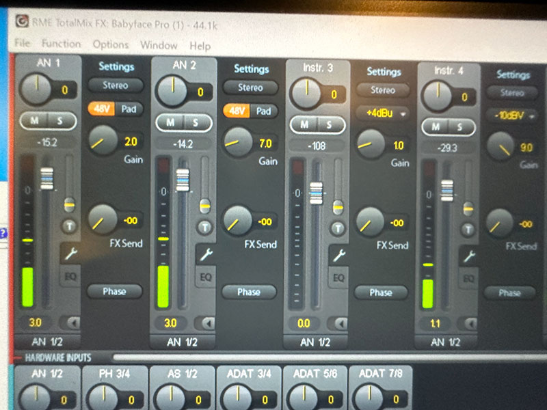This screenshot has height=410, width=547.
Task: Open the +4dBu level dropdown on Instr. 3
Action: [x=383, y=113]
